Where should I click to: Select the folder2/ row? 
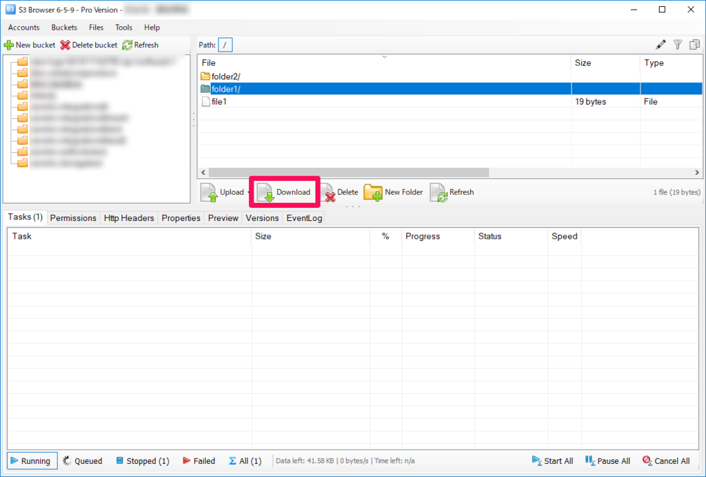coord(450,76)
